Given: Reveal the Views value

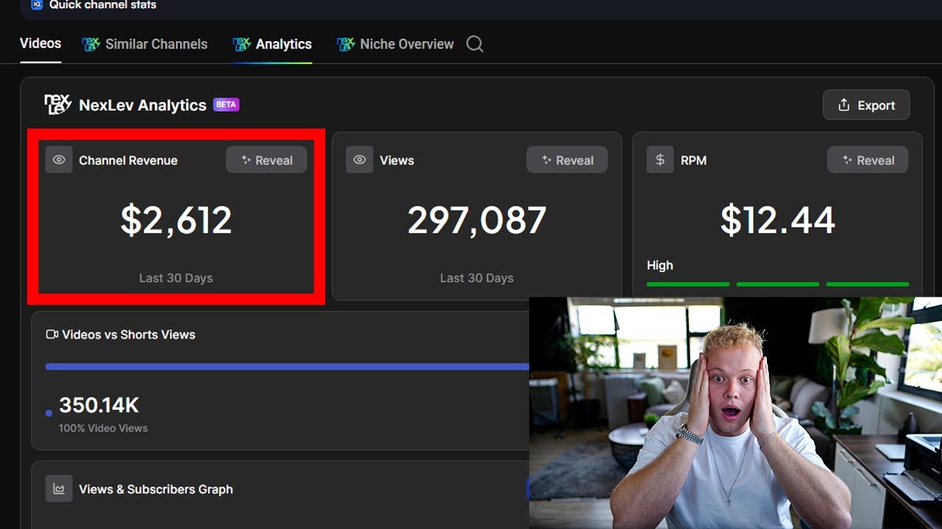Looking at the screenshot, I should [567, 160].
